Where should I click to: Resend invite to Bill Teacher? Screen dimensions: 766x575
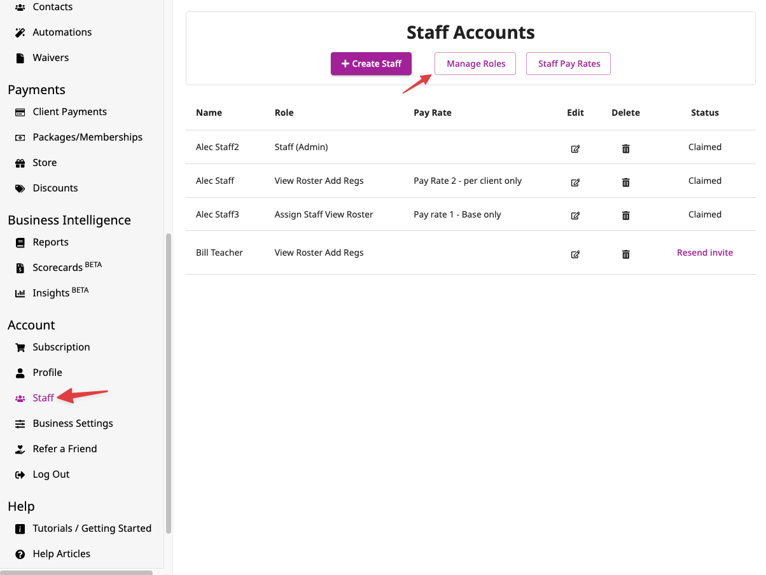pyautogui.click(x=705, y=253)
